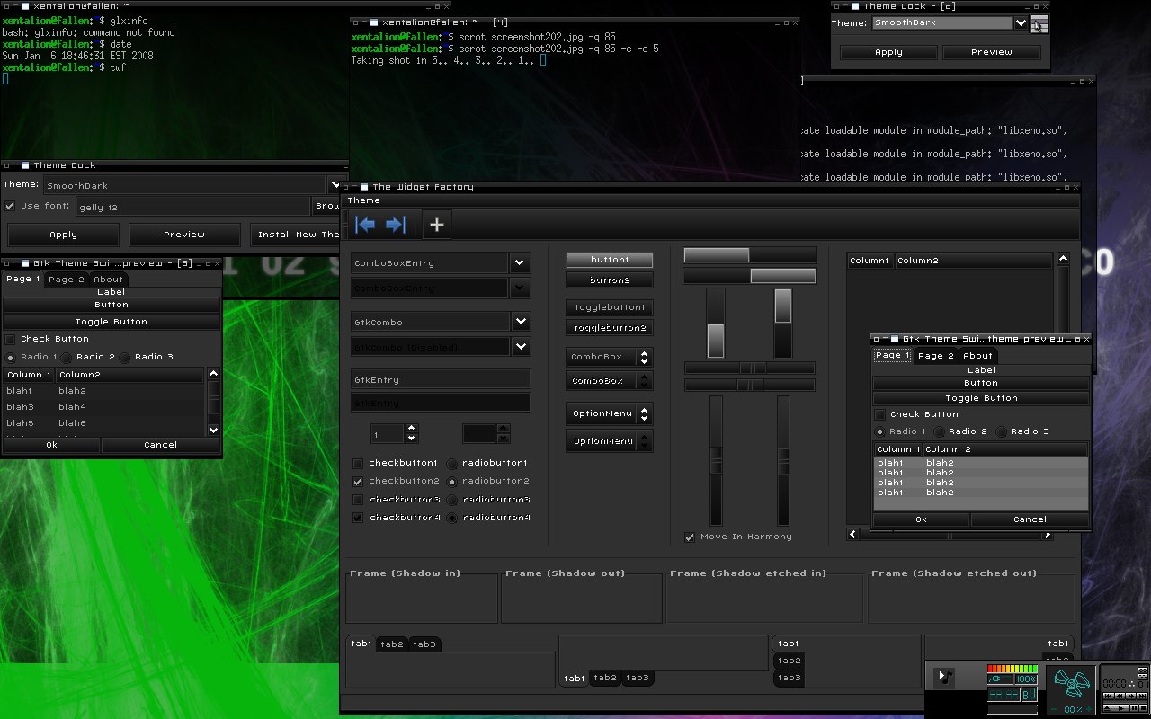Viewport: 1151px width, 719px height.
Task: Open the playlist icon in media player
Action: pos(1143,677)
